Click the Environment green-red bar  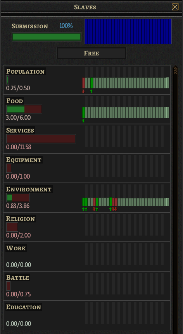pyautogui.click(x=18, y=198)
